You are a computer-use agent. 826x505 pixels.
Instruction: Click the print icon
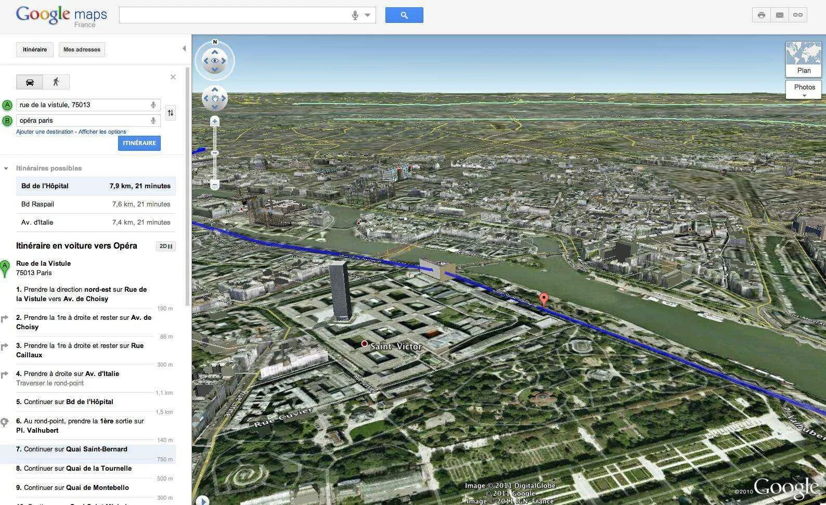click(762, 15)
